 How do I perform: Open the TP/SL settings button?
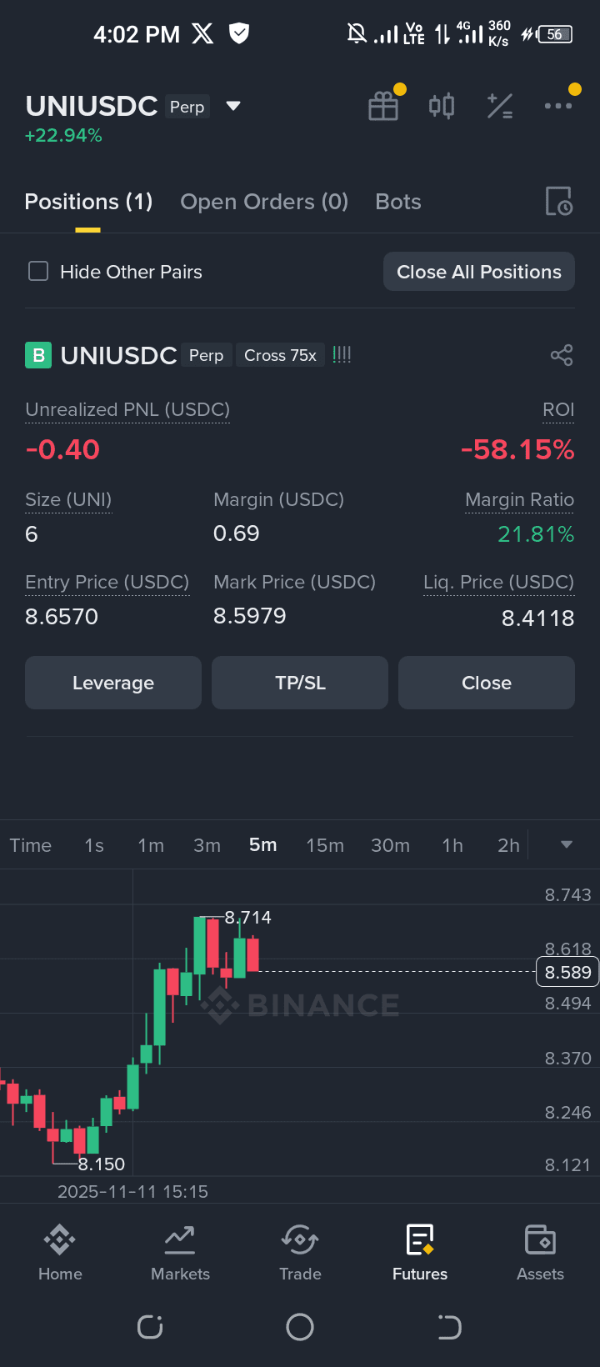[300, 683]
